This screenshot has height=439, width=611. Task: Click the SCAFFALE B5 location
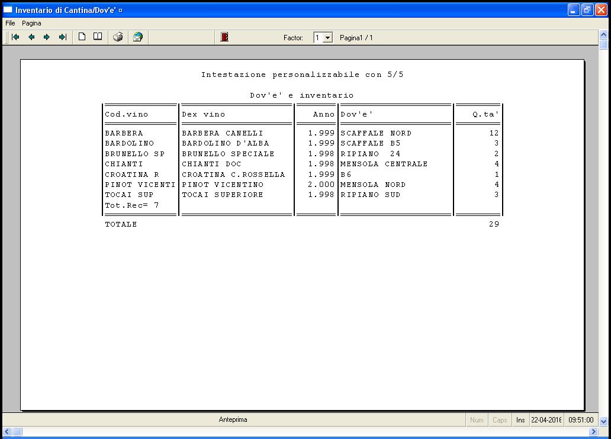tap(371, 143)
